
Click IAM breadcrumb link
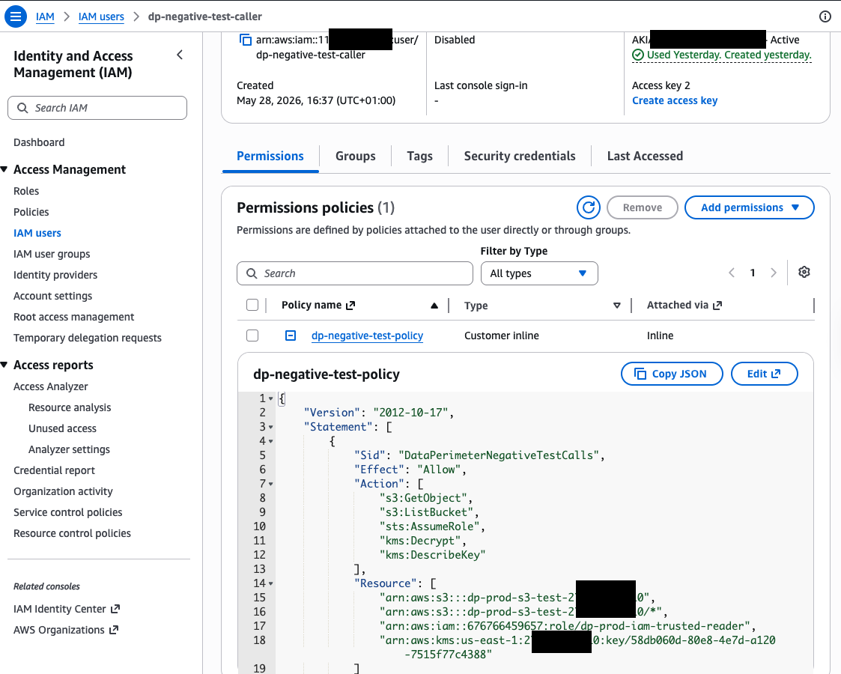[x=45, y=16]
